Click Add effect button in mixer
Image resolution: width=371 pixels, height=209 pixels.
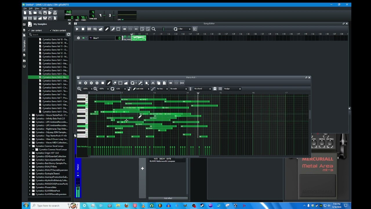pos(168,198)
